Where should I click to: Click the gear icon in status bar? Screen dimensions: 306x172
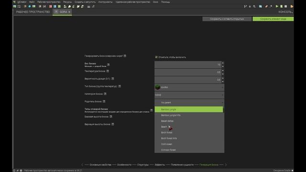21,171
